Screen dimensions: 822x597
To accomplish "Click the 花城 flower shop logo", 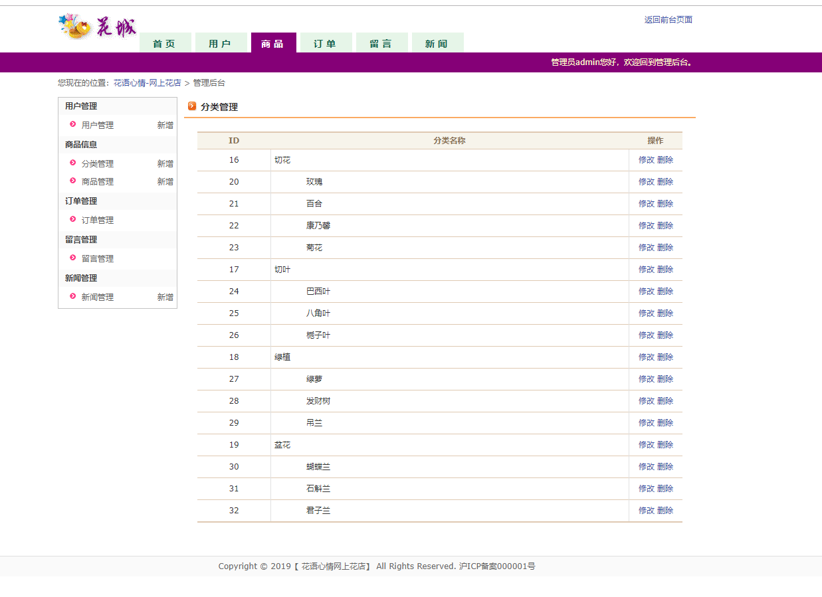I will [97, 27].
